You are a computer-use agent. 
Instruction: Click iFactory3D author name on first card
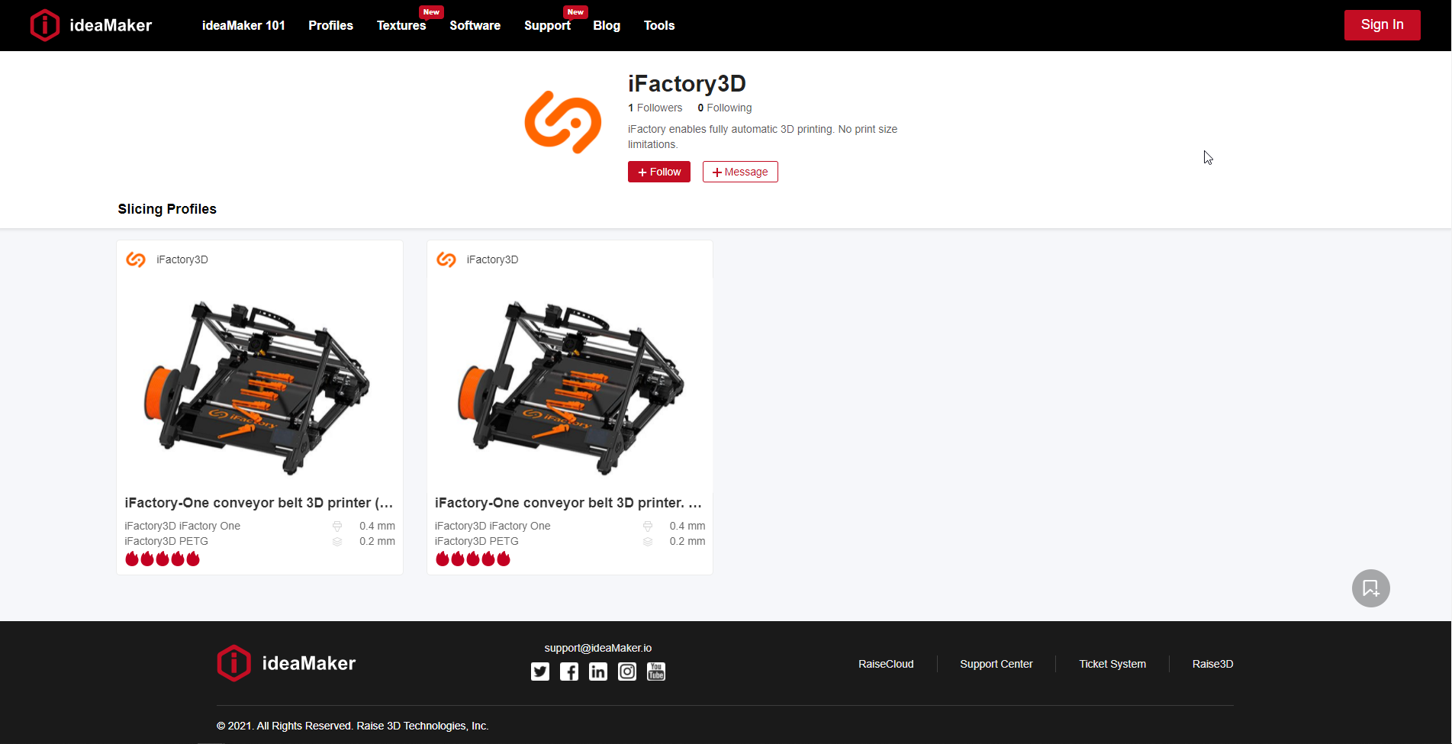[182, 259]
